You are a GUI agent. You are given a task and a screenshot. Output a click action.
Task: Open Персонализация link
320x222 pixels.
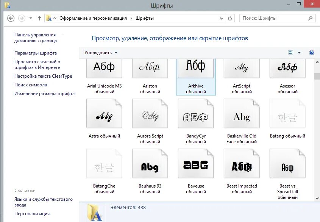pyautogui.click(x=32, y=214)
